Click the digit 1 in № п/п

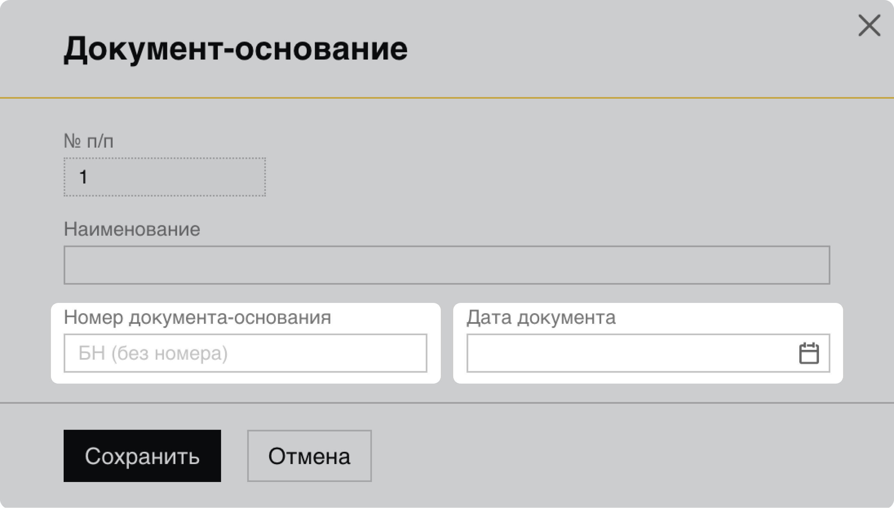83,177
